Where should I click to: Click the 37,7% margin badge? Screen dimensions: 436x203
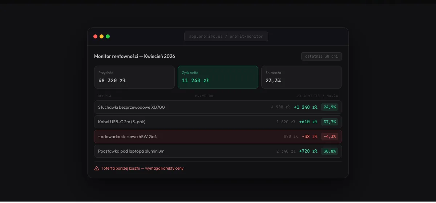click(330, 122)
